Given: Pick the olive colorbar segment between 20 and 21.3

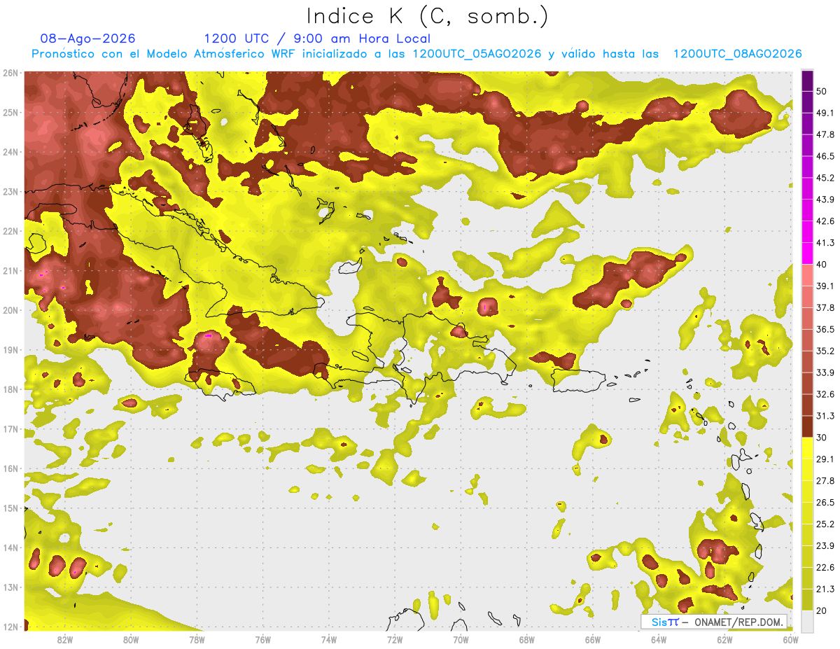Looking at the screenshot, I should (808, 599).
